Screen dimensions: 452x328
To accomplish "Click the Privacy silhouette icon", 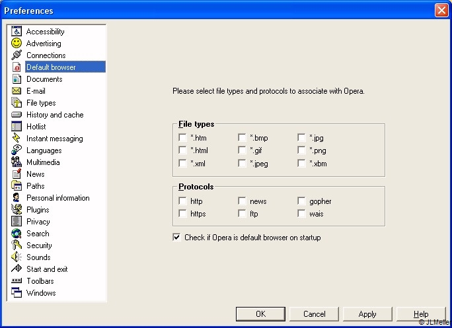I will 17,221.
